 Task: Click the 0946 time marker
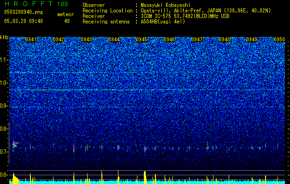coord(169,40)
